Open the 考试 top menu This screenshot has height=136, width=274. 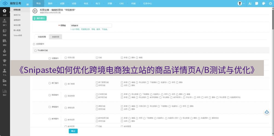tap(86, 4)
